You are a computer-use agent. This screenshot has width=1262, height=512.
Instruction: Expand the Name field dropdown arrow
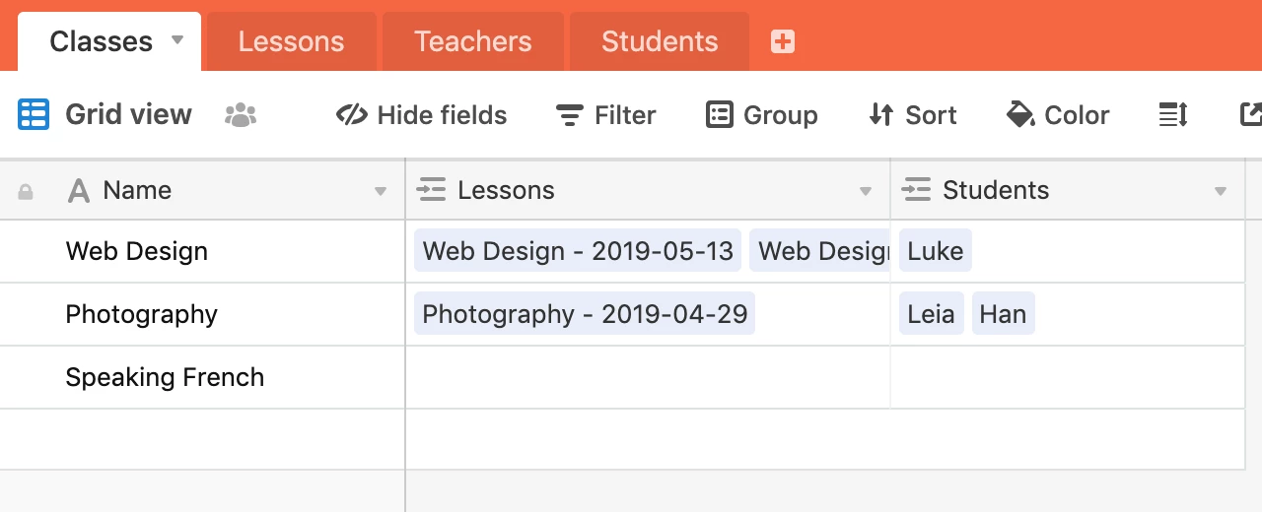click(381, 192)
